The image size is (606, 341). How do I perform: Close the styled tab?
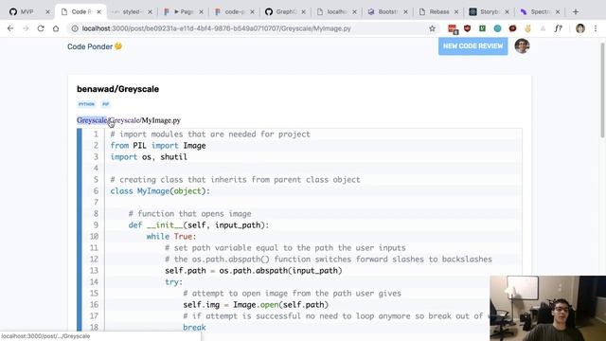point(150,12)
